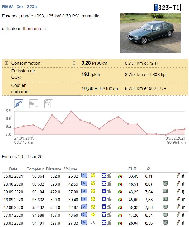This screenshot has width=189, height=227.
Task: Edit the 23.10.2020 entry with pencil
Action: click(178, 184)
